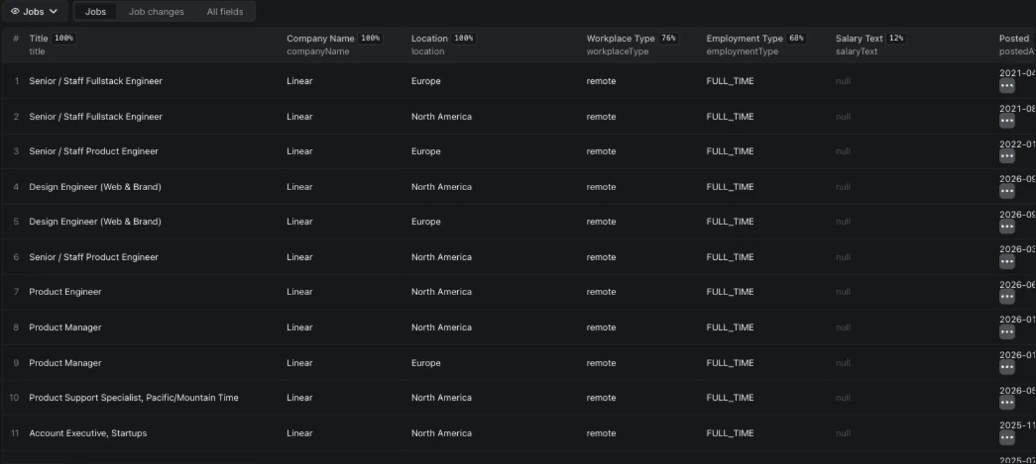Select 'Product Support Specialist, Pacific/Mountain Time' title

pos(133,397)
